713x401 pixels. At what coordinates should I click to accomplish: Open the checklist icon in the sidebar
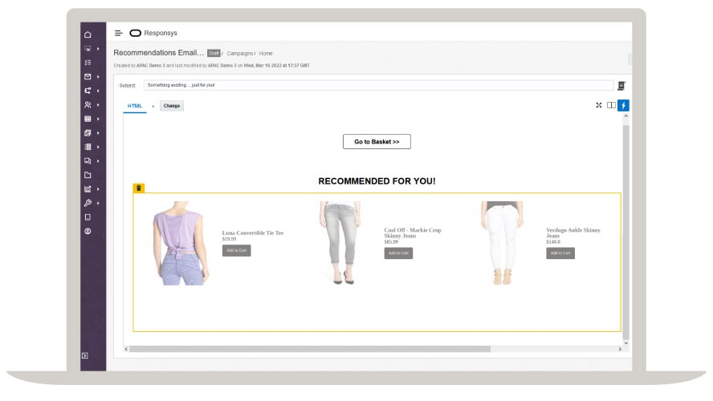tap(88, 63)
